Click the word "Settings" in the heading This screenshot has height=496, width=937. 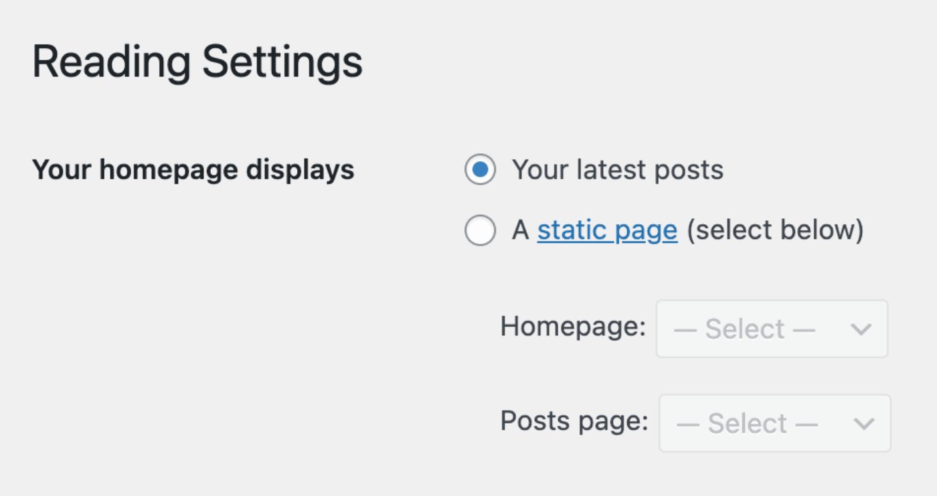coord(282,62)
